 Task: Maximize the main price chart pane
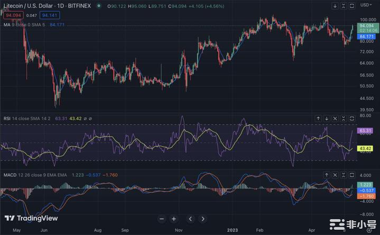pyautogui.click(x=352, y=6)
